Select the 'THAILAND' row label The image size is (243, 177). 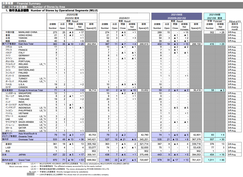click(x=24, y=99)
